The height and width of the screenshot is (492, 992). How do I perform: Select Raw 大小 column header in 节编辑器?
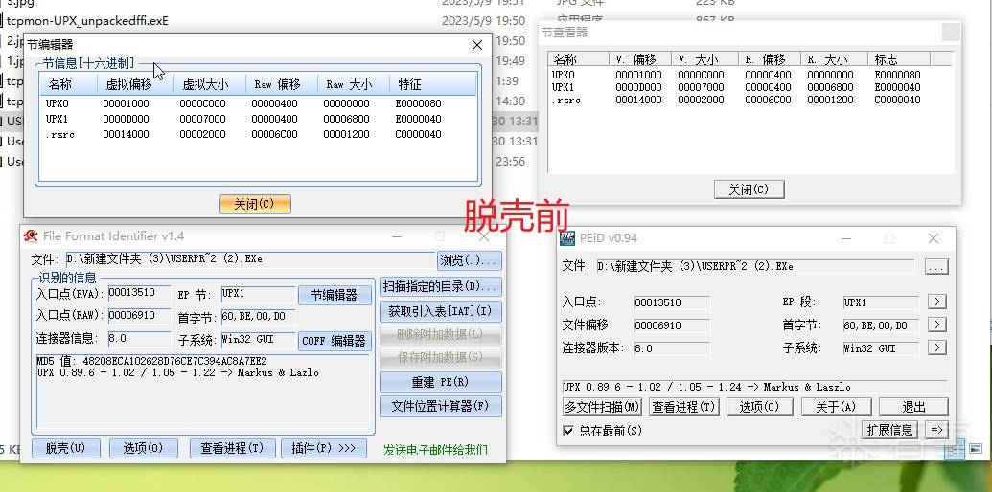pos(353,84)
